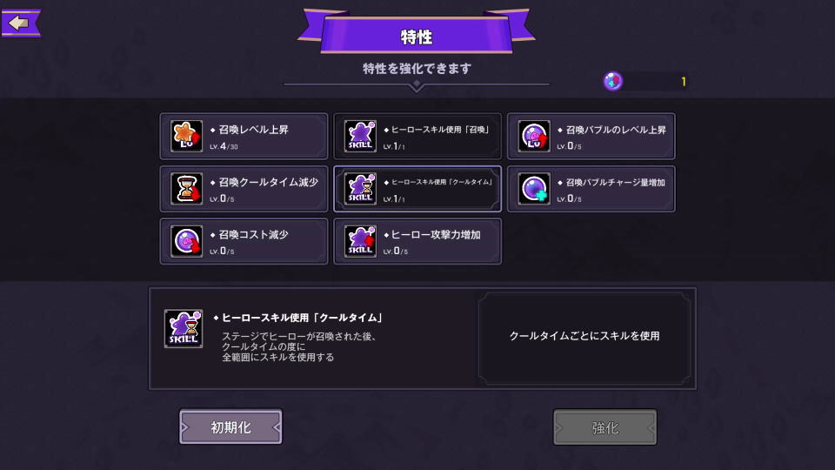Click the ヒーロー攻撃力増加 trait label
This screenshot has height=470, width=835.
click(x=436, y=234)
